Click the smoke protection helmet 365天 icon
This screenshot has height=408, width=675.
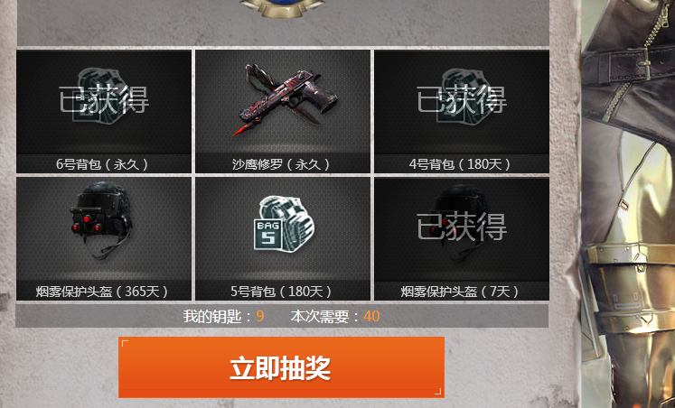pos(101,220)
